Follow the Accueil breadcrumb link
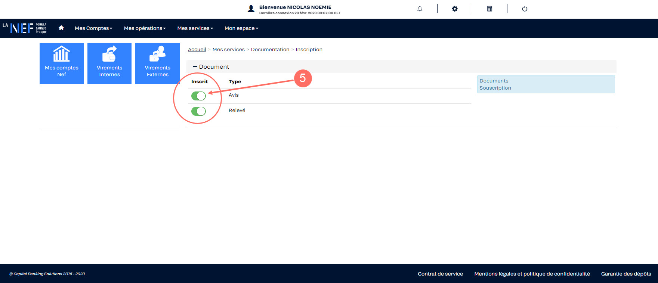 (197, 50)
